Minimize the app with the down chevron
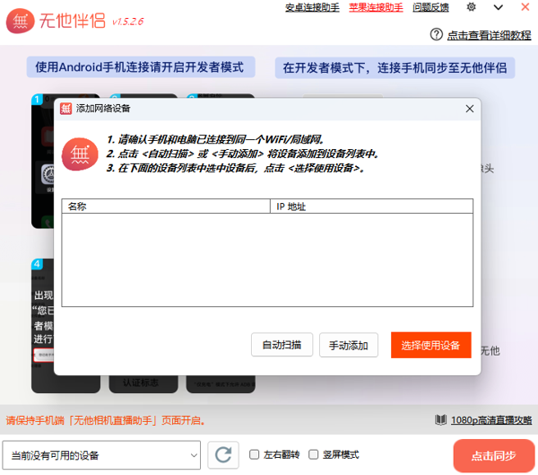Image resolution: width=538 pixels, height=475 pixels. 498,8
